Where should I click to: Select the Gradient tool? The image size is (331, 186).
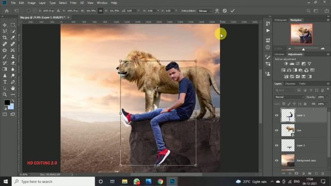5,69
